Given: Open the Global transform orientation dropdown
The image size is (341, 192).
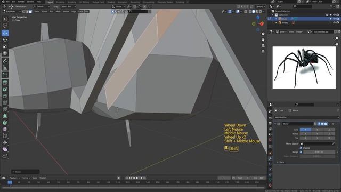Looking at the screenshot, I should [x=118, y=7].
